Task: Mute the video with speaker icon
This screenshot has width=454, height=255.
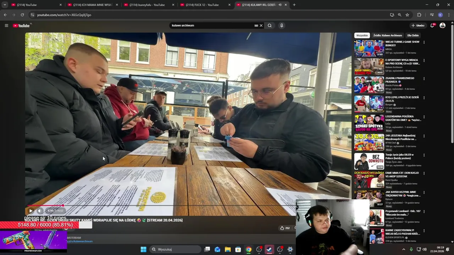Action: 40,211
